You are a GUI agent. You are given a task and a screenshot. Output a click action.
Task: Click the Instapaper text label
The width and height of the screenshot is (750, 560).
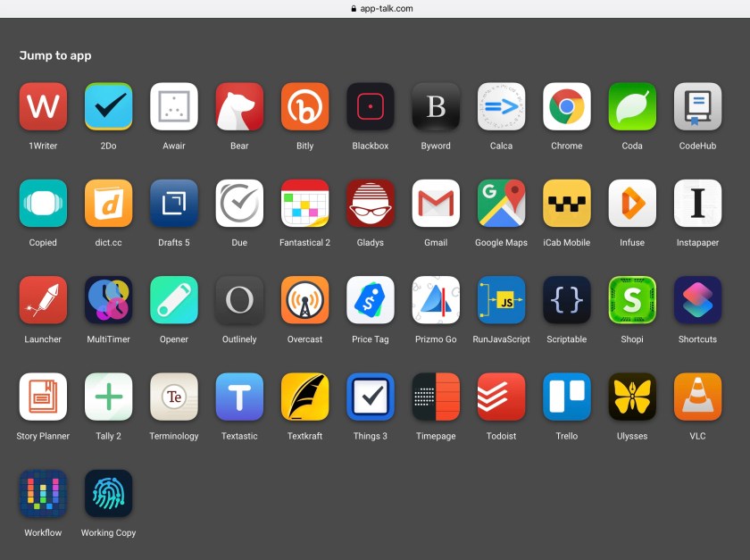(697, 243)
